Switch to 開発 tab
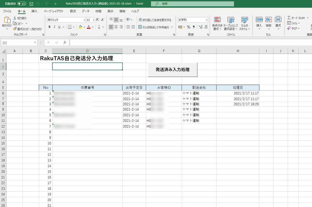This screenshot has width=312, height=207. point(122,11)
